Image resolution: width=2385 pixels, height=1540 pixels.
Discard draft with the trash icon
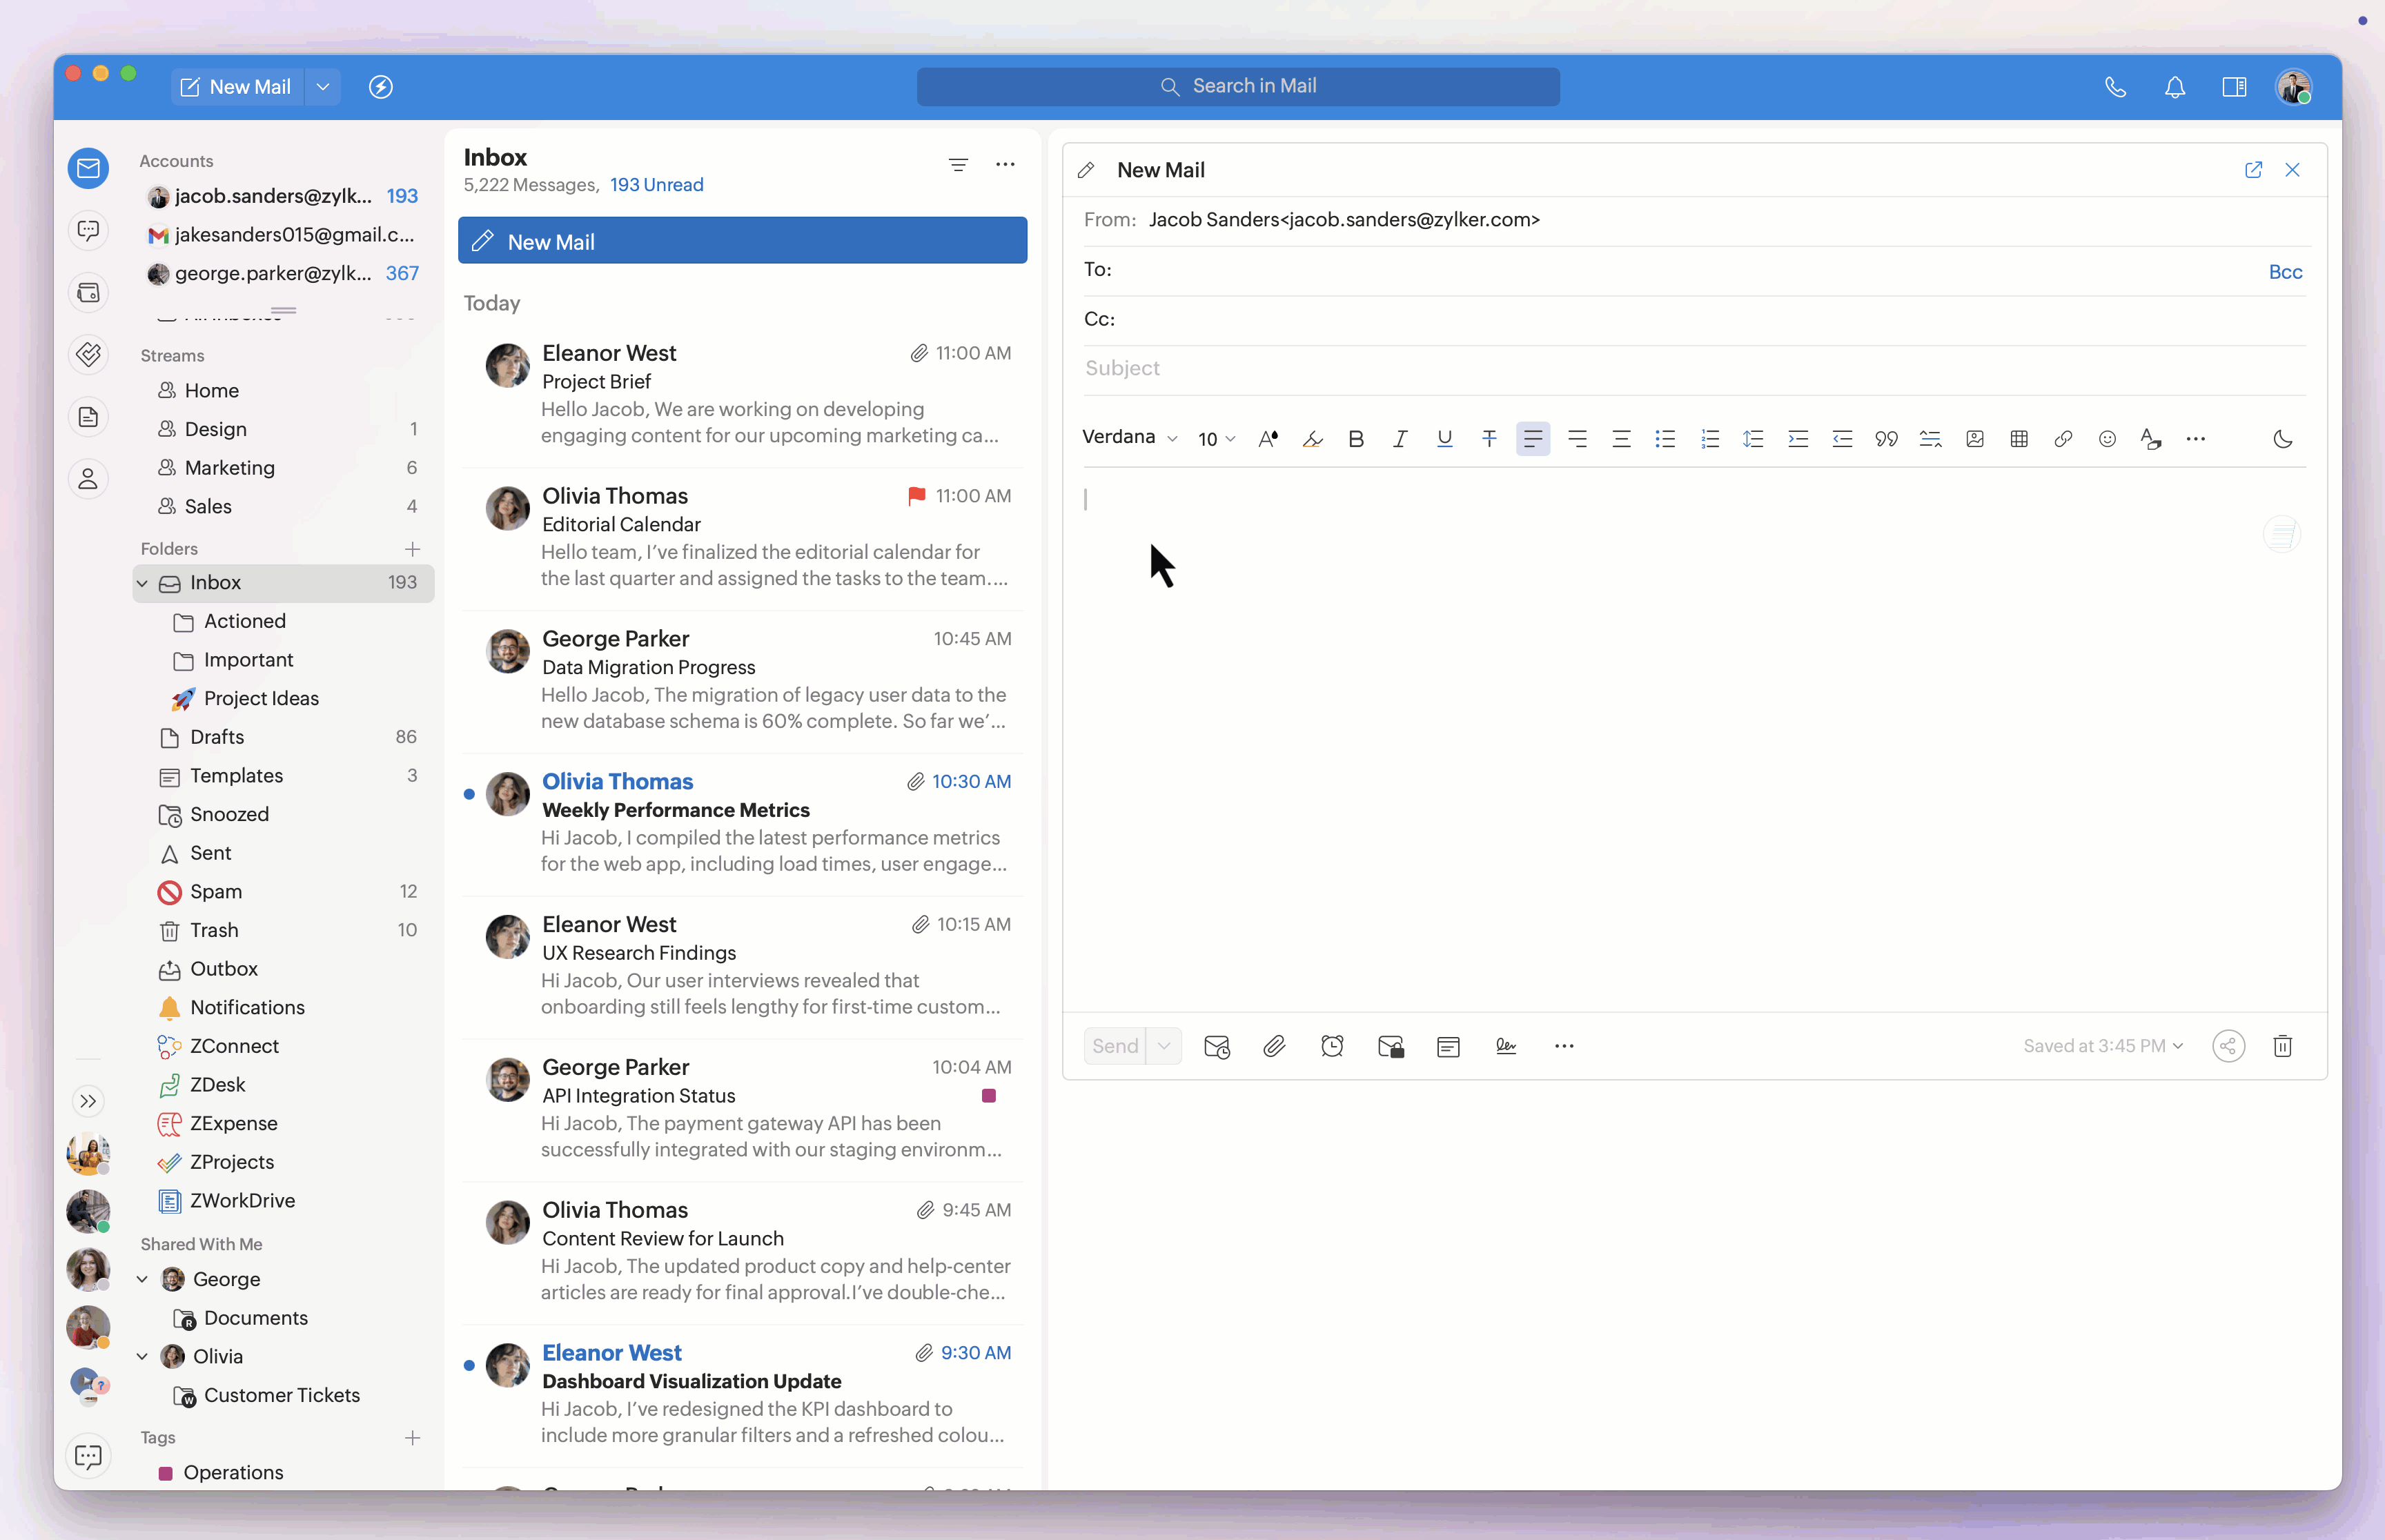(2282, 1046)
